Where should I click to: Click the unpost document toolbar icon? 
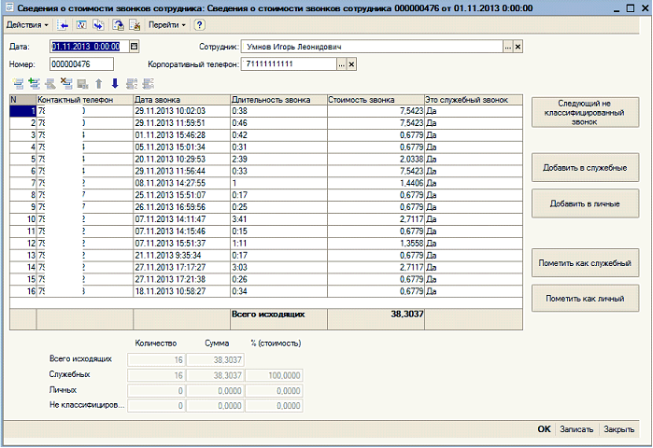tap(135, 25)
